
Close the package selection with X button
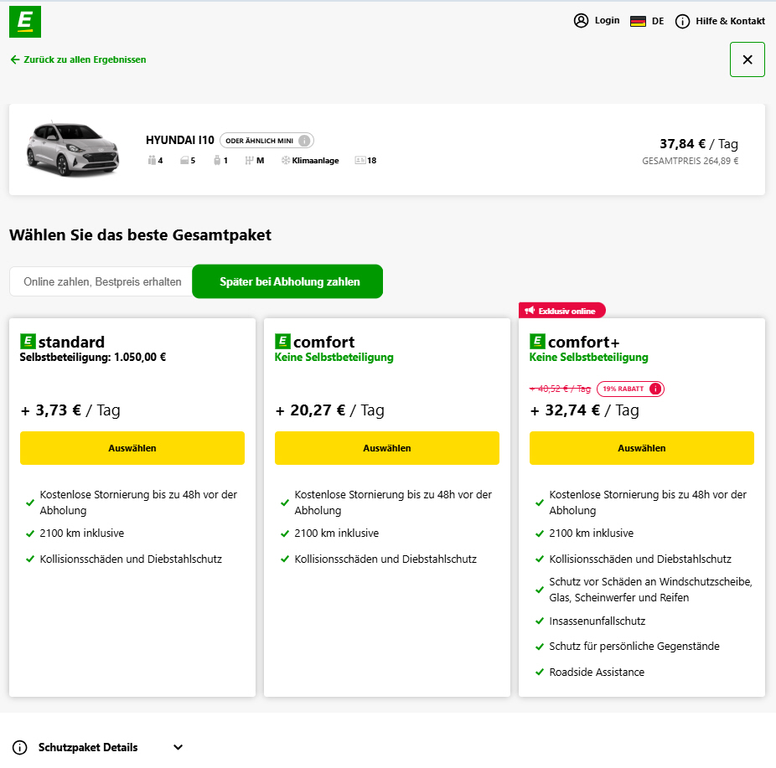pos(748,59)
